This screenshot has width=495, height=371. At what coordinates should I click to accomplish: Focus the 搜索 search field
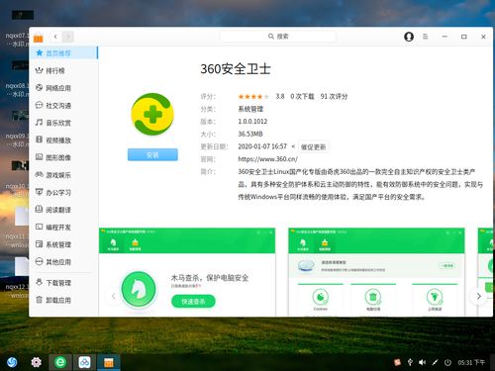pos(278,37)
